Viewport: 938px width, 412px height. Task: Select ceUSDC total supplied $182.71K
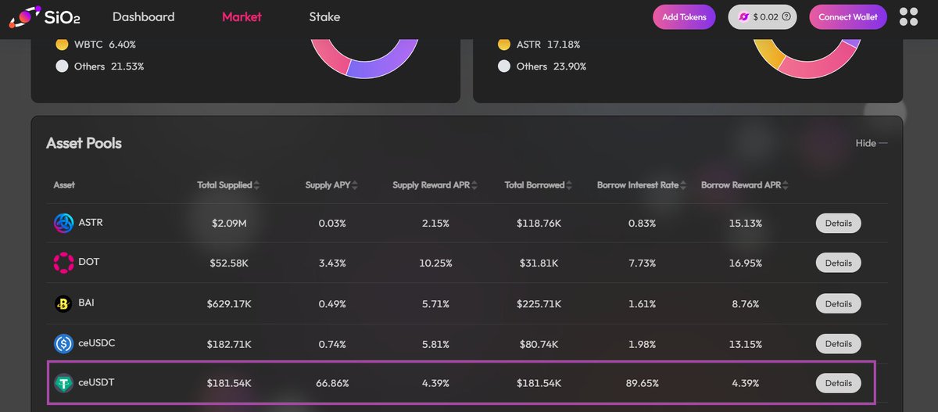coord(229,343)
